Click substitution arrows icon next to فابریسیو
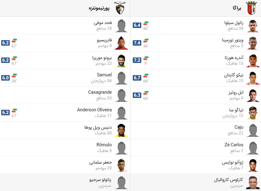Screen dimensions: 261x191 (x=14, y=41)
